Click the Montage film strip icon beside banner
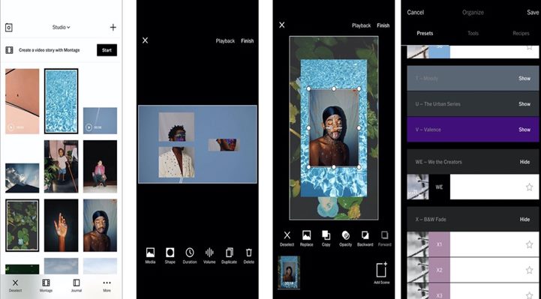541x299 pixels. pyautogui.click(x=9, y=50)
